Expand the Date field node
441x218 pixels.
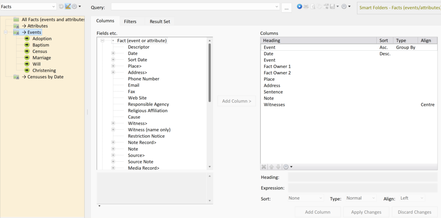pyautogui.click(x=113, y=53)
